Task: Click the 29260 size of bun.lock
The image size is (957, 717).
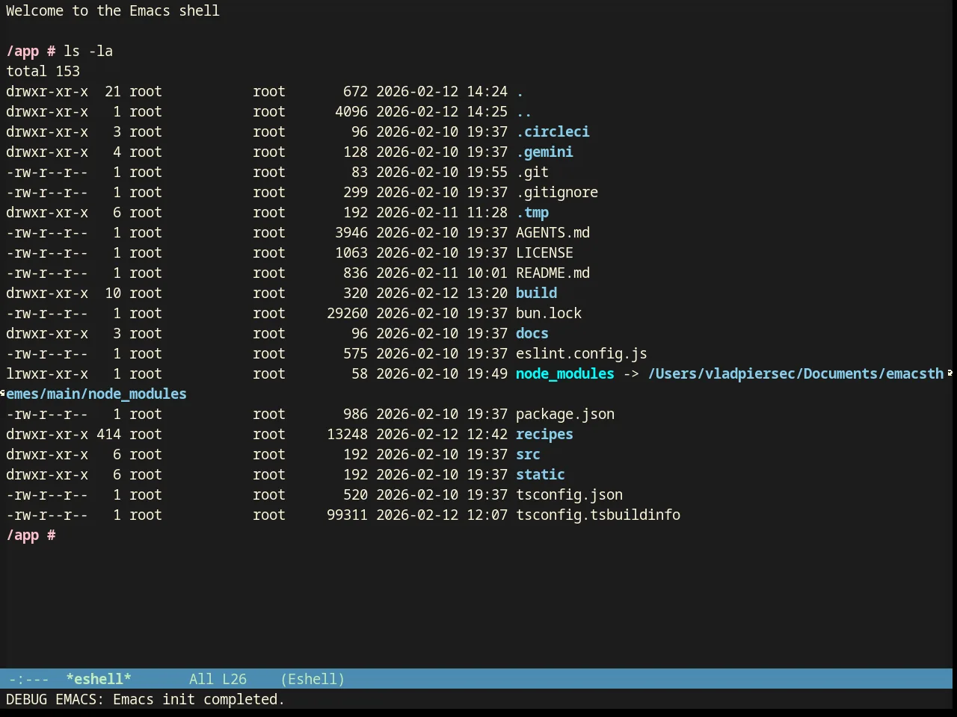Action: (347, 313)
